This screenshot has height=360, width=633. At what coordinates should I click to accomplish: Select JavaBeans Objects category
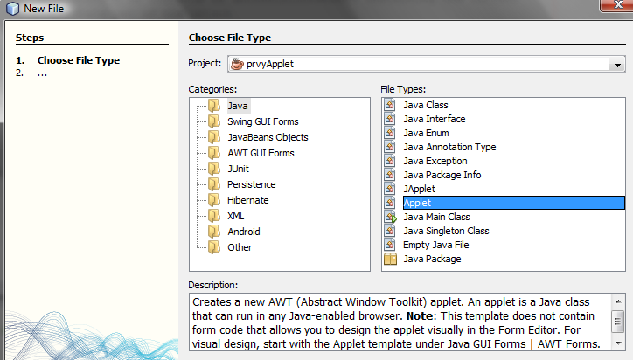(268, 138)
